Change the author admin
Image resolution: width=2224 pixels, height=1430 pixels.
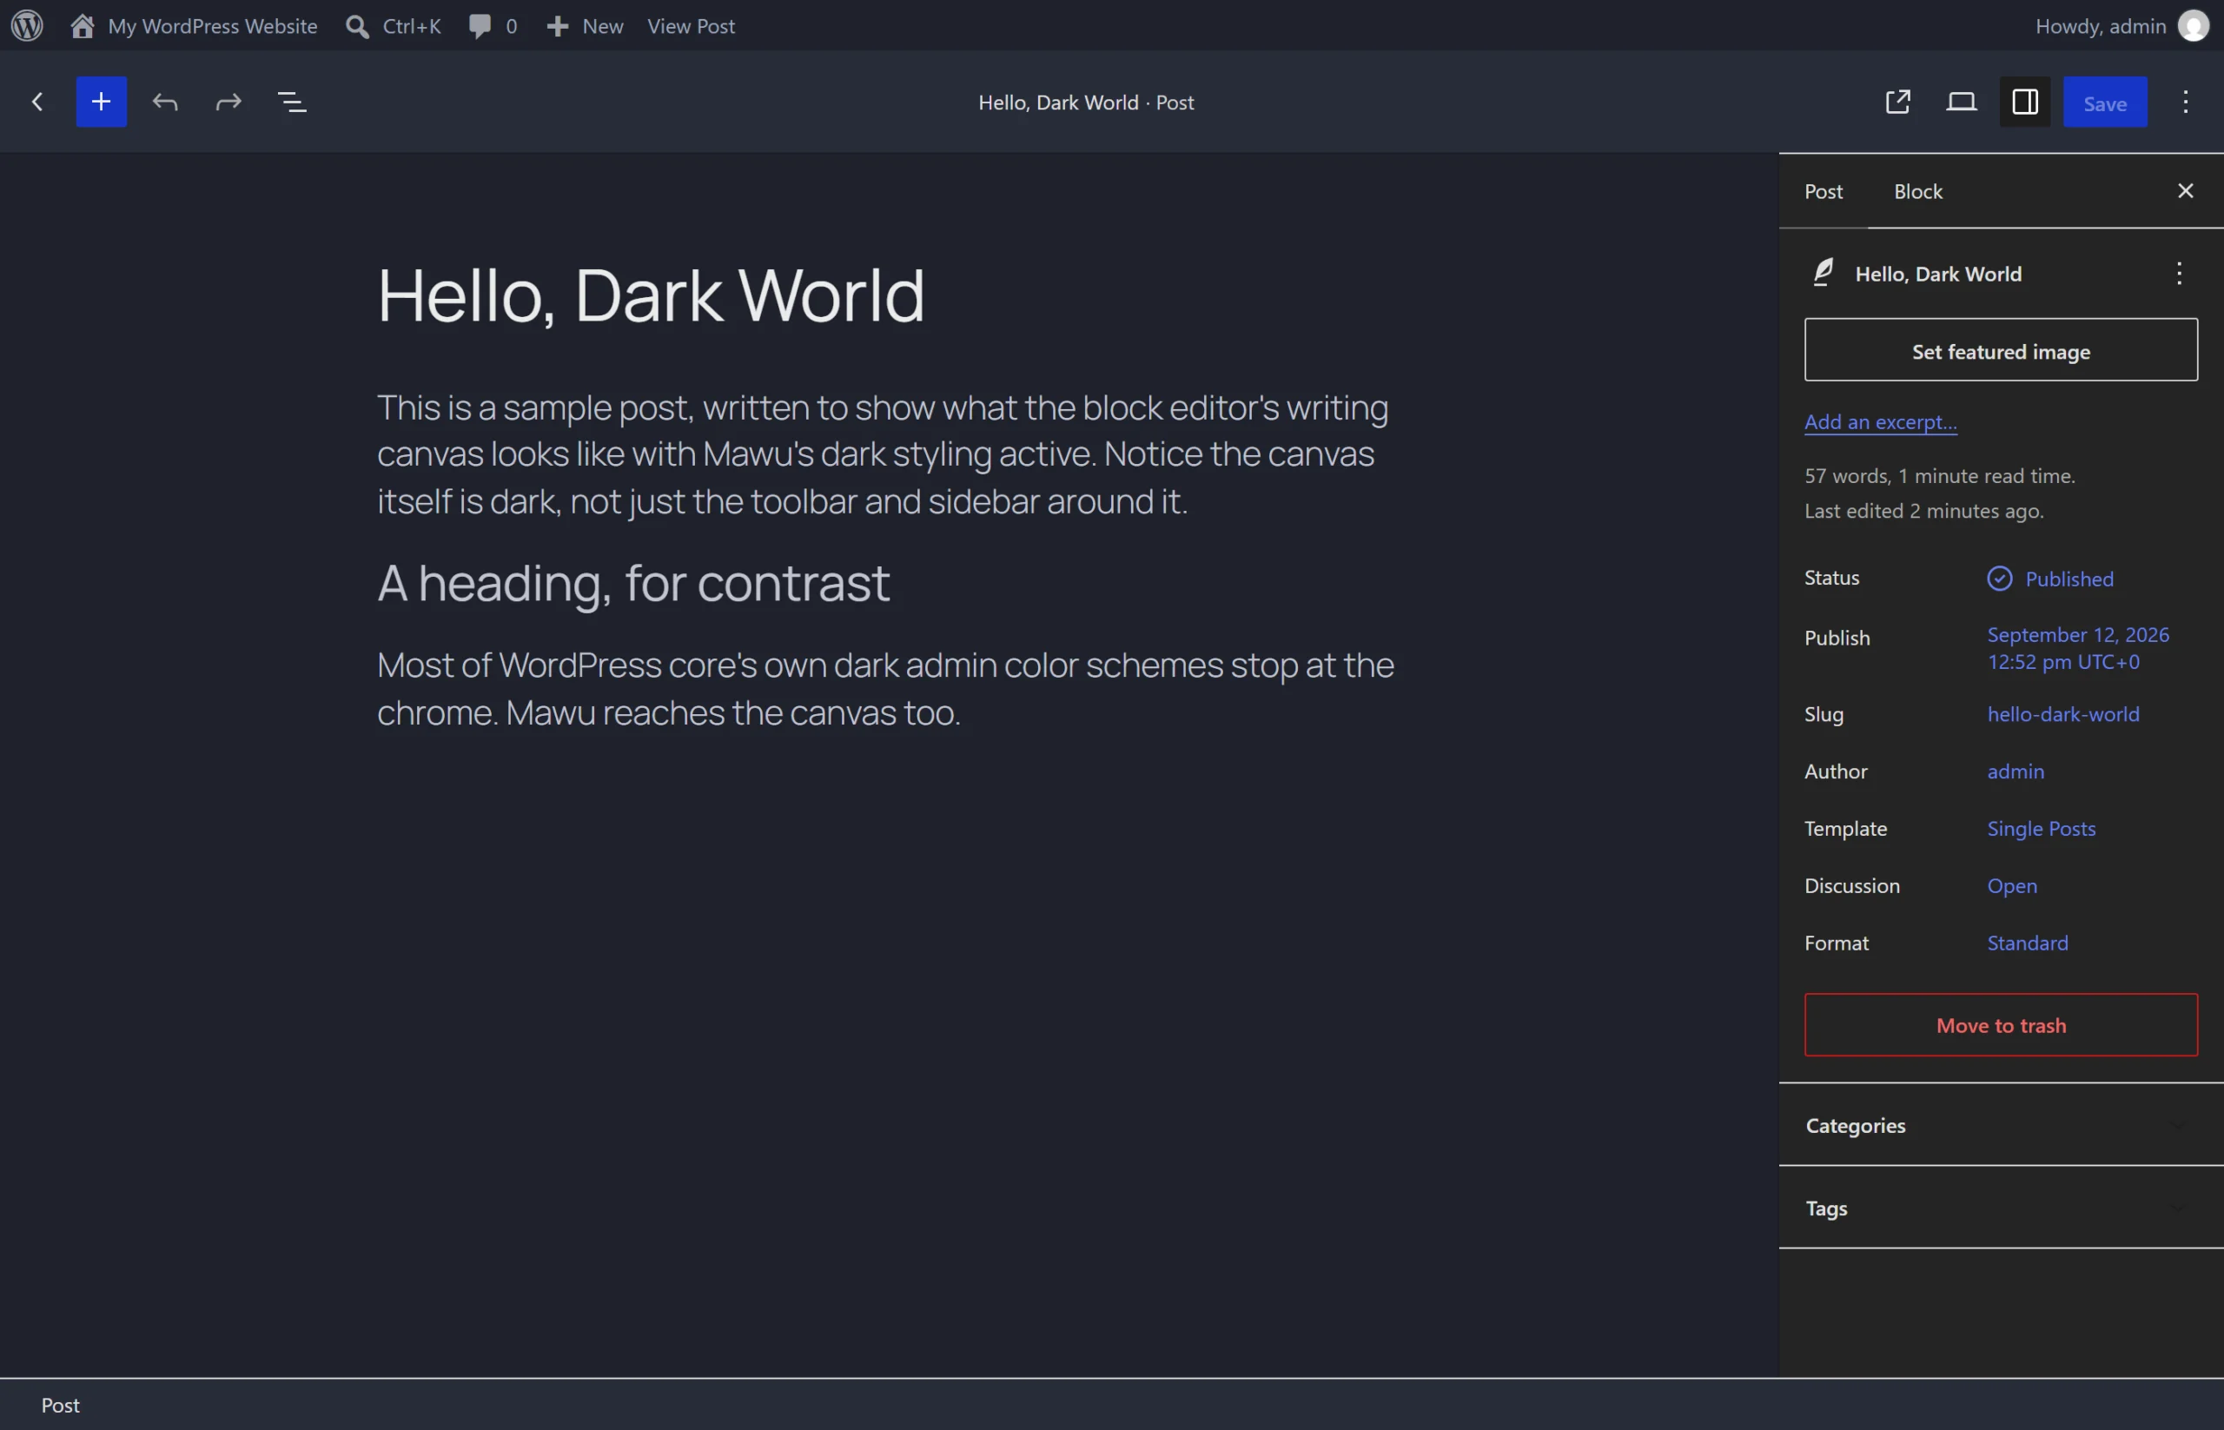pos(2015,771)
